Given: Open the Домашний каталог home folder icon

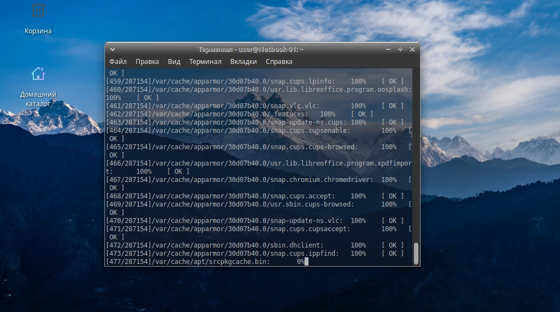Looking at the screenshot, I should tap(38, 87).
